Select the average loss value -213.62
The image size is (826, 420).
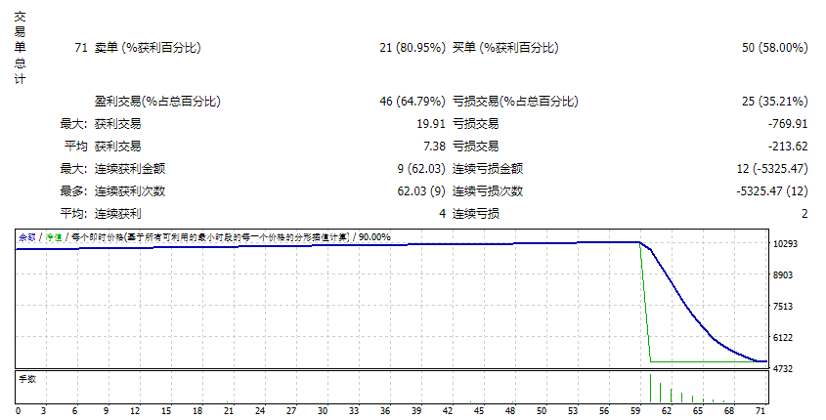point(788,147)
